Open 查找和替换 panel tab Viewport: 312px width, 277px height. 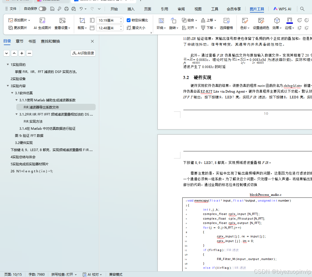(x=50, y=41)
